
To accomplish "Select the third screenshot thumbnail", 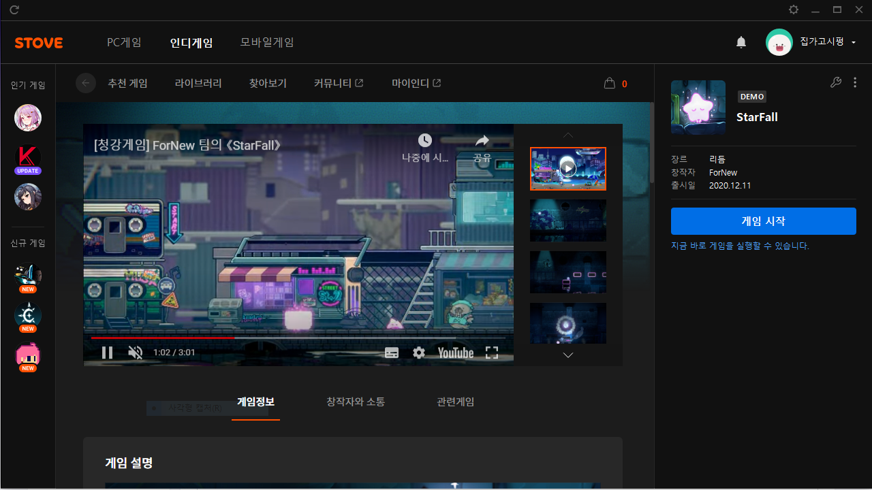I will (568, 272).
